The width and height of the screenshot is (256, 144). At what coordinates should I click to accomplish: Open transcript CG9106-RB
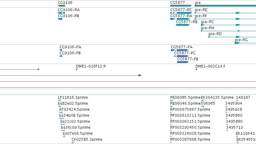(68, 16)
